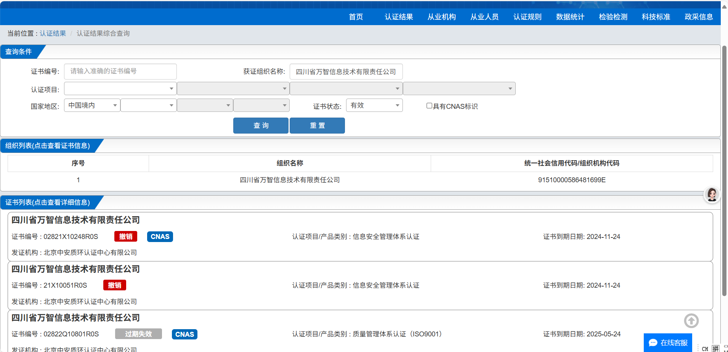Click the 查询条件 section header

point(19,52)
